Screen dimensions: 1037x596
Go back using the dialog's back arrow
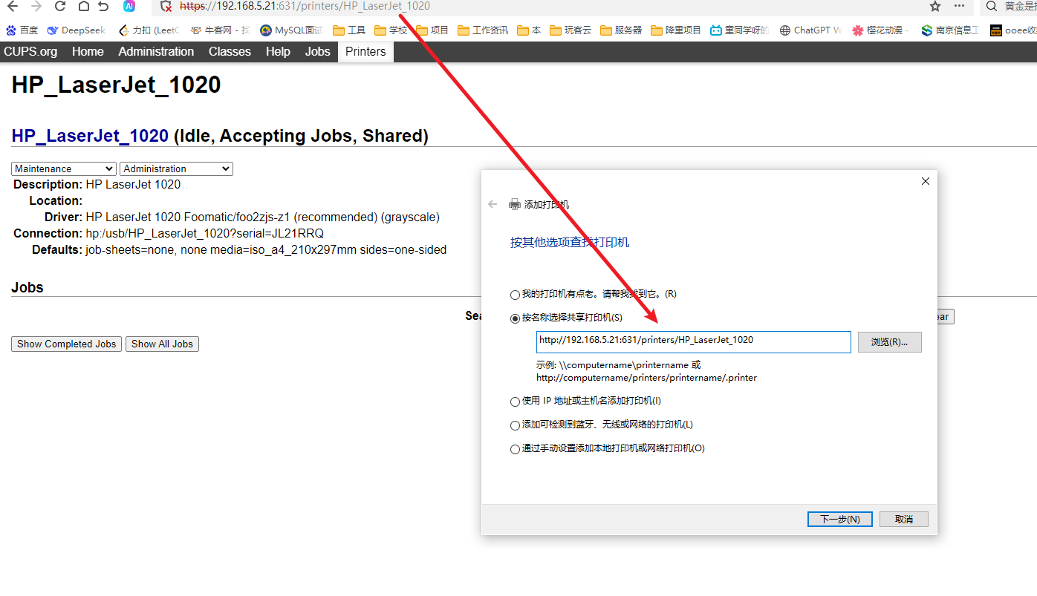coord(493,204)
